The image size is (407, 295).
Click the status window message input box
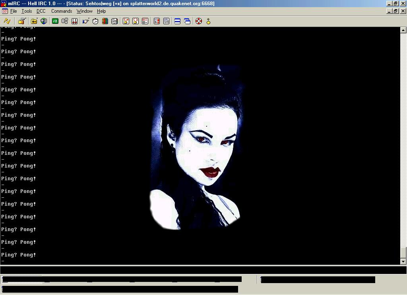tap(199, 270)
